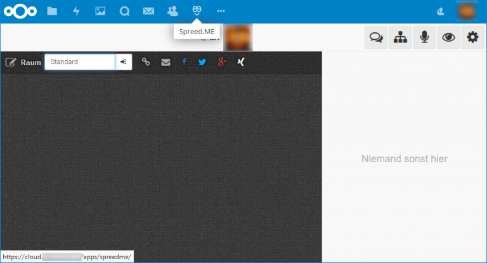Open the room list hierarchy button
The width and height of the screenshot is (487, 263).
point(400,38)
